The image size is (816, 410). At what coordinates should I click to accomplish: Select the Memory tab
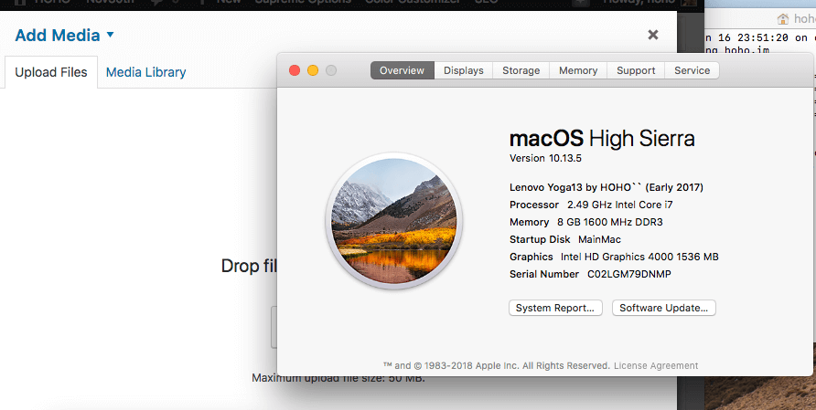pyautogui.click(x=577, y=70)
